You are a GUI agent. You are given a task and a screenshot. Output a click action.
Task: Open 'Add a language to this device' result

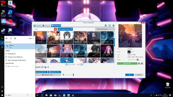[20, 60]
